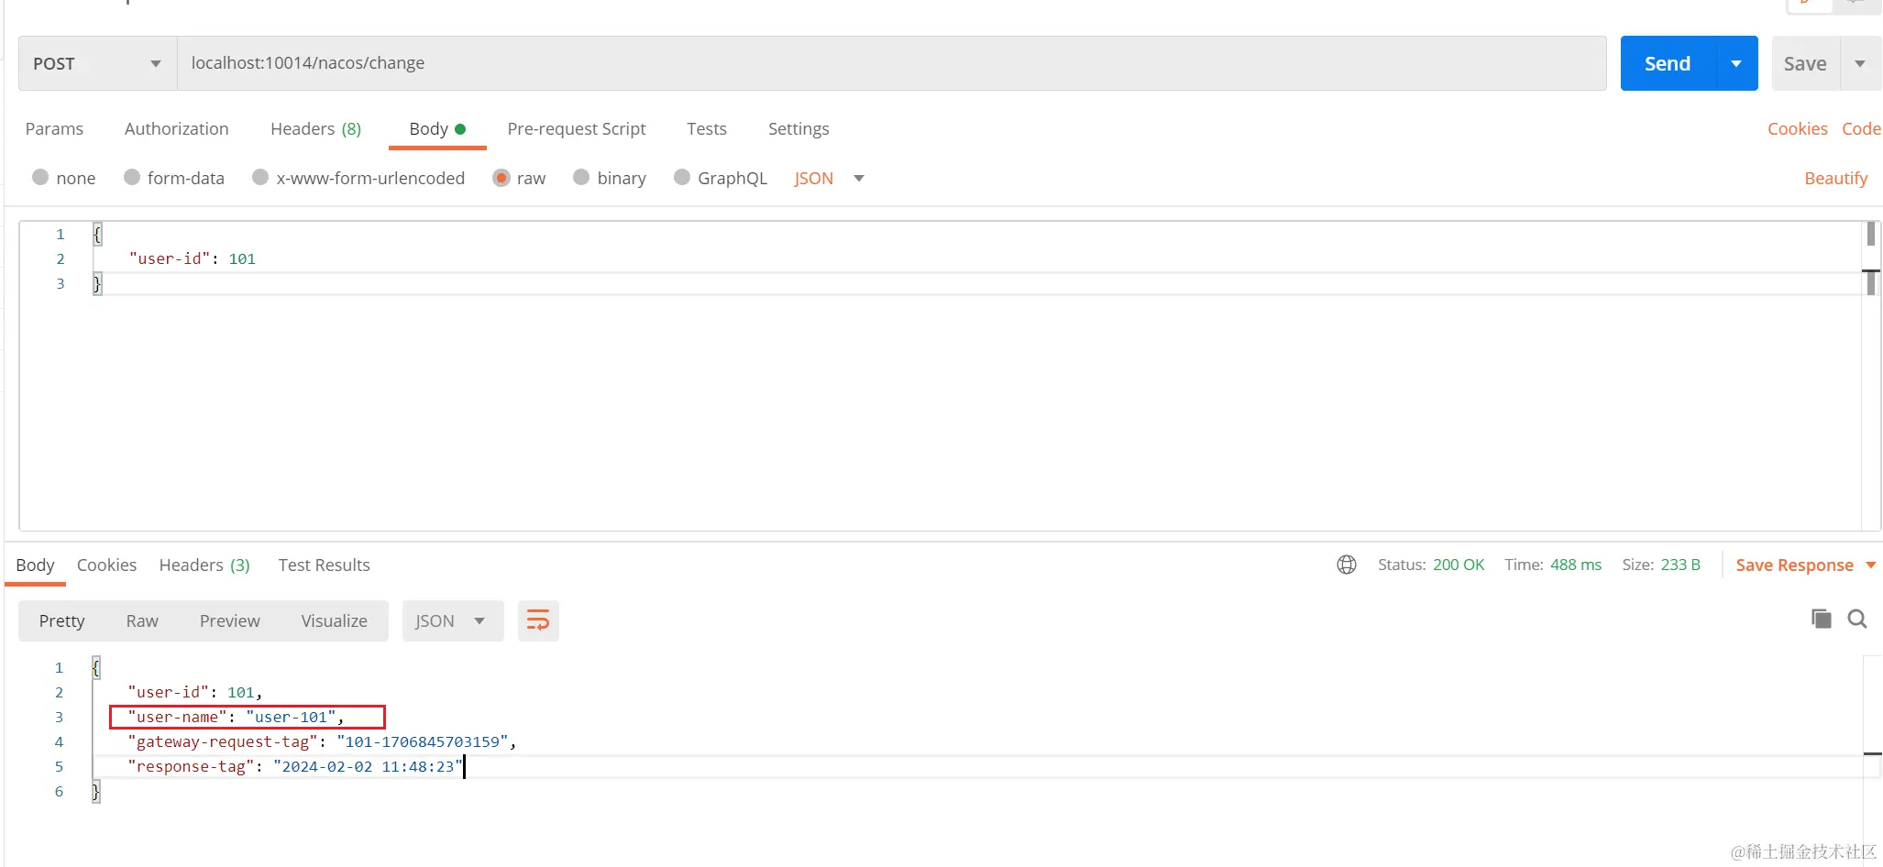Image resolution: width=1883 pixels, height=867 pixels.
Task: Open the response JSON format dropdown
Action: point(453,620)
